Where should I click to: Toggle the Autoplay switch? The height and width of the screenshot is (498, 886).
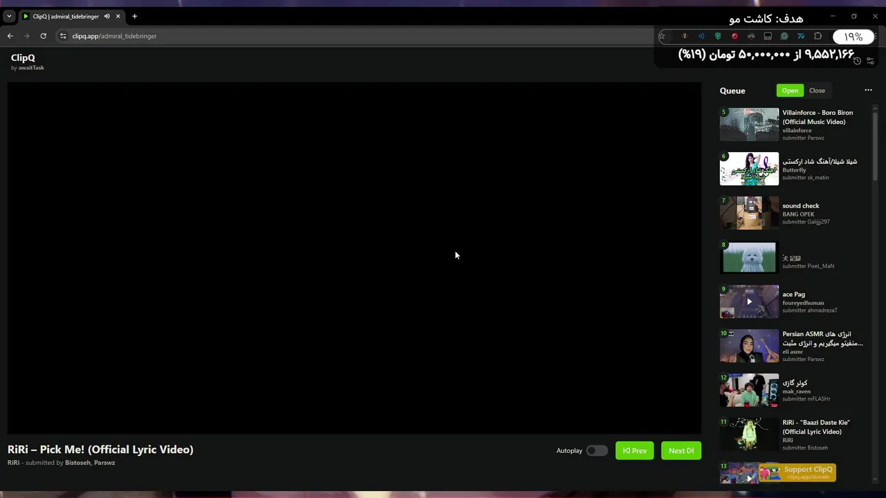(597, 450)
